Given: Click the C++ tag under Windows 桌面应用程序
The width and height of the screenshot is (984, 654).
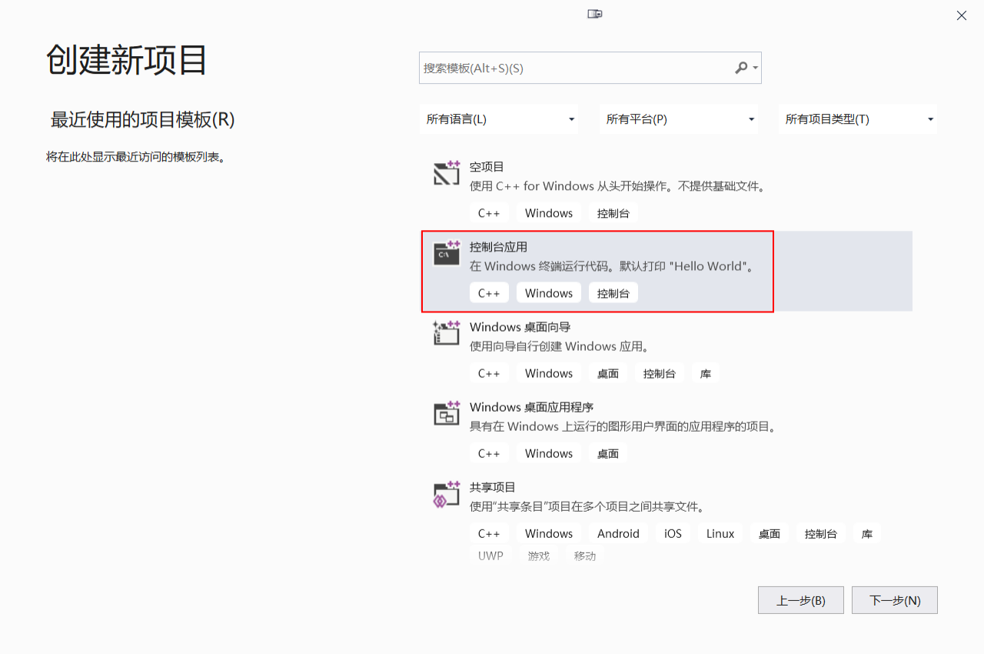Looking at the screenshot, I should tap(489, 453).
